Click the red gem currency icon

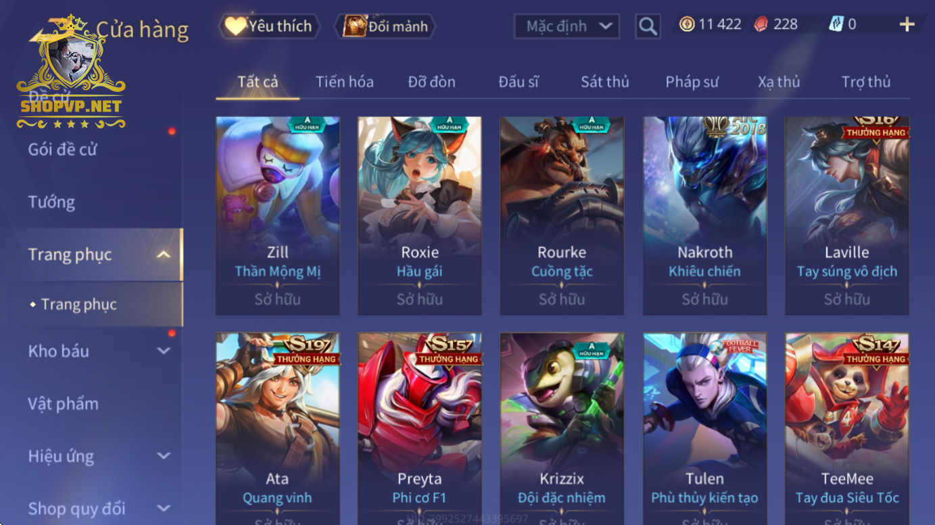click(x=761, y=24)
